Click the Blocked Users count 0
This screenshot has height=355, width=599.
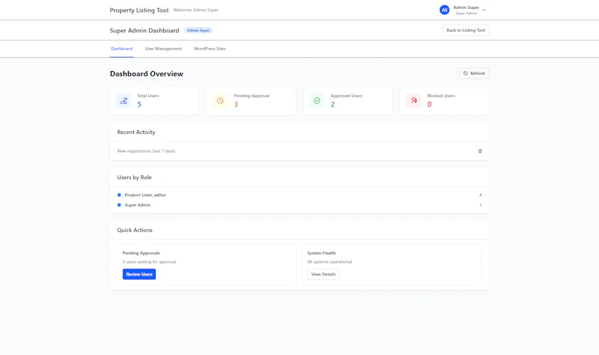coord(429,104)
